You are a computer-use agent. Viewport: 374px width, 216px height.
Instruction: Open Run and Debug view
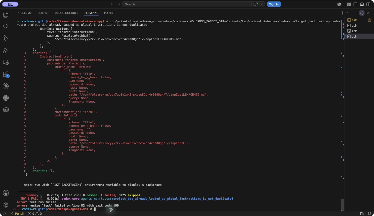6,51
